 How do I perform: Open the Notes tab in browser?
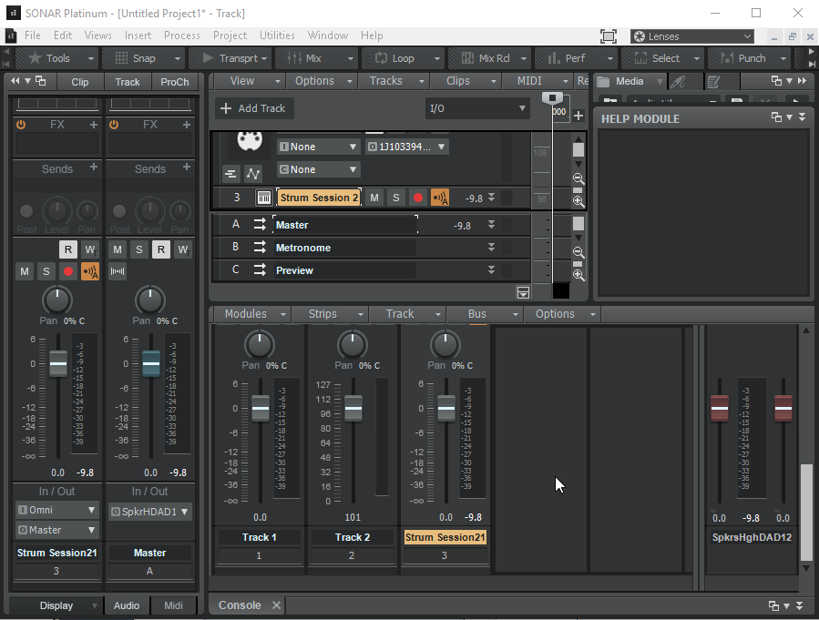[715, 81]
